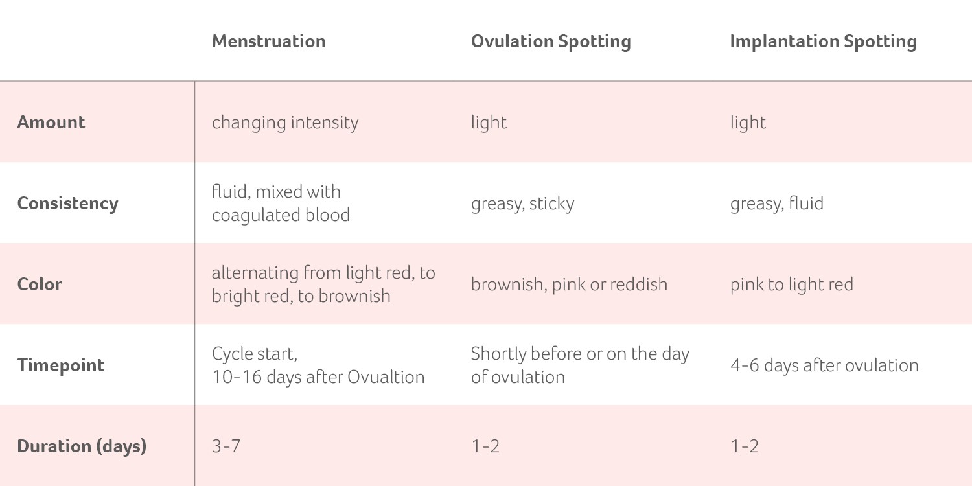Click '4-6 days after ovulation' cell
Screen dimensions: 972x486
tap(824, 365)
